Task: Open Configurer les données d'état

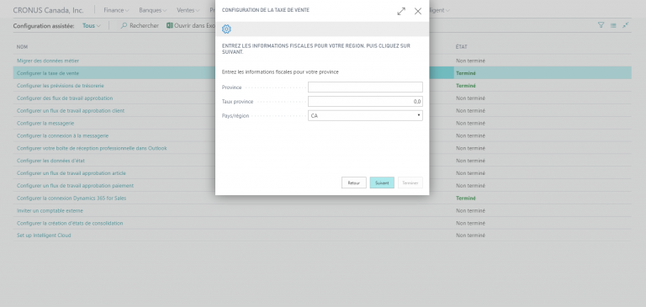Action: (50, 161)
